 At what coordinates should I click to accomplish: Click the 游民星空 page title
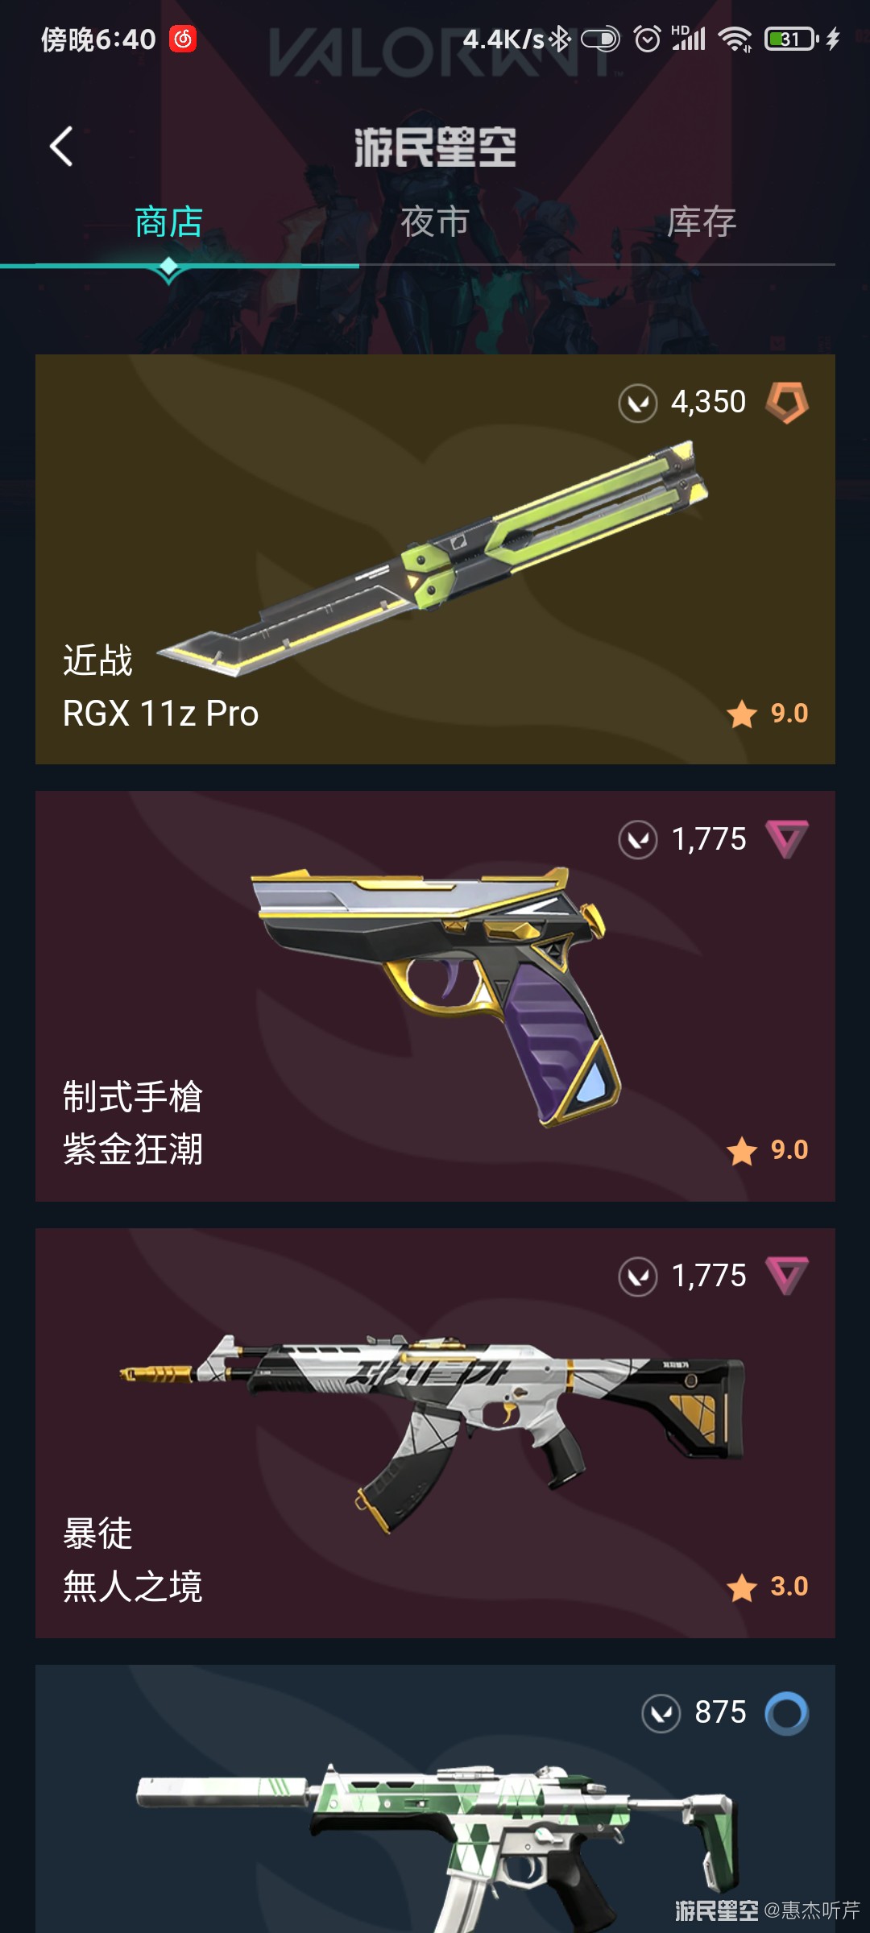(x=435, y=147)
